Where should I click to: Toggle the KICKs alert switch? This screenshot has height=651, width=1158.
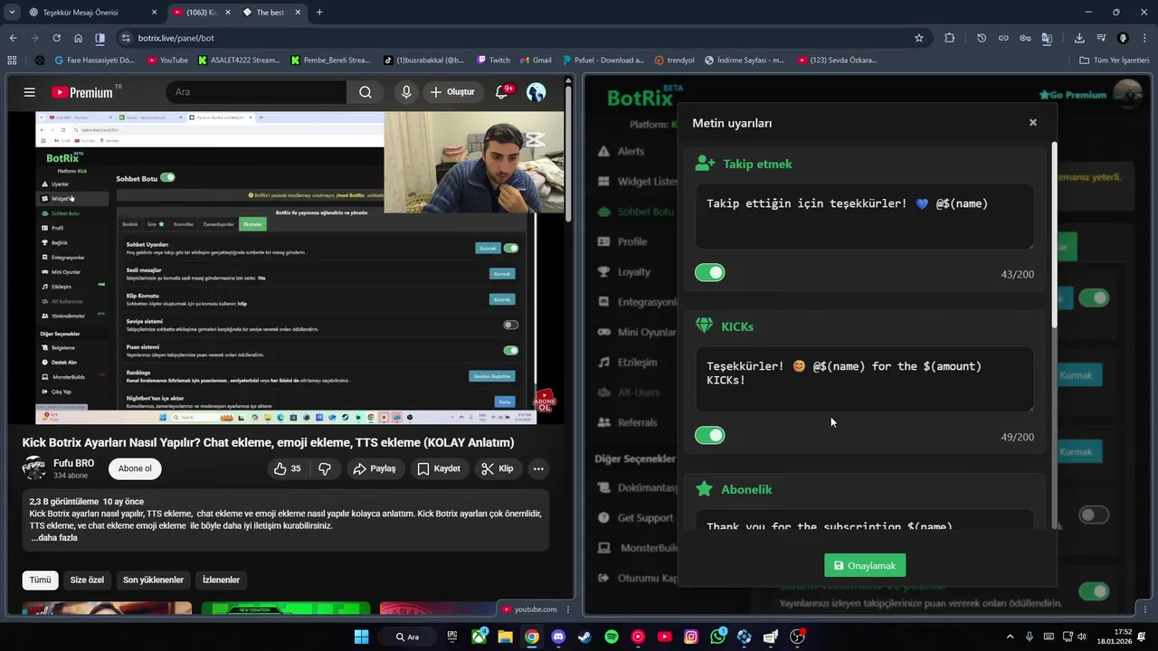pyautogui.click(x=710, y=436)
